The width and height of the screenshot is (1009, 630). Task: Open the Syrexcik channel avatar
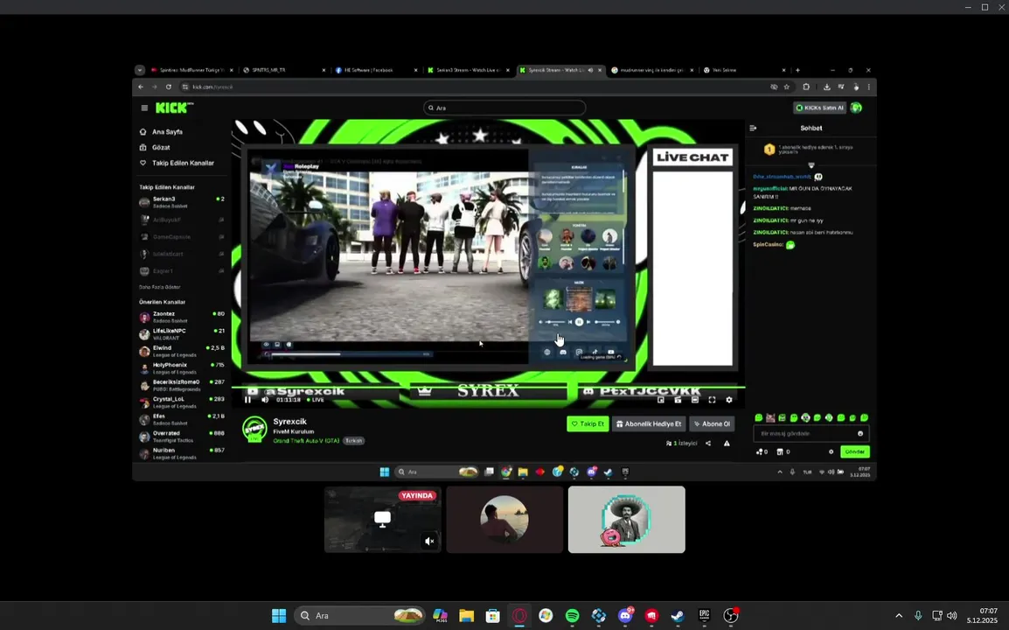(254, 429)
